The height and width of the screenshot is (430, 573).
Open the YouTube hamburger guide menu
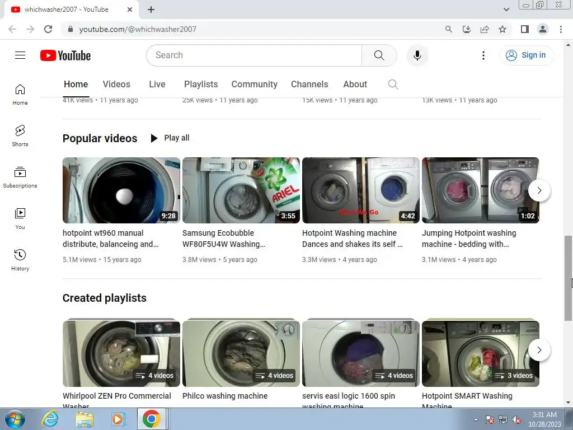click(x=20, y=55)
